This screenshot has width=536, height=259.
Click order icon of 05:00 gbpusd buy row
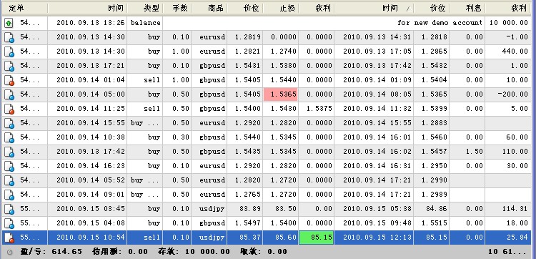pos(9,94)
